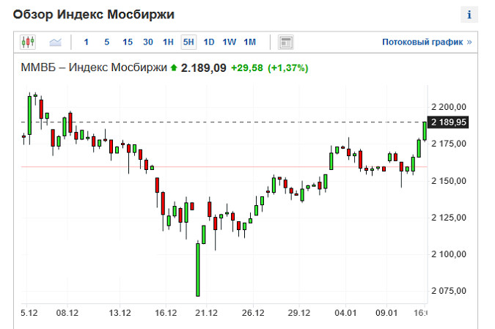Click the ММВБ – Индекс Мосбиржи title
The width and height of the screenshot is (495, 329).
[94, 67]
